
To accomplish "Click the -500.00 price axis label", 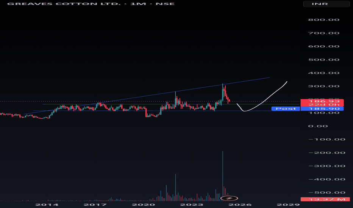I will [326, 192].
